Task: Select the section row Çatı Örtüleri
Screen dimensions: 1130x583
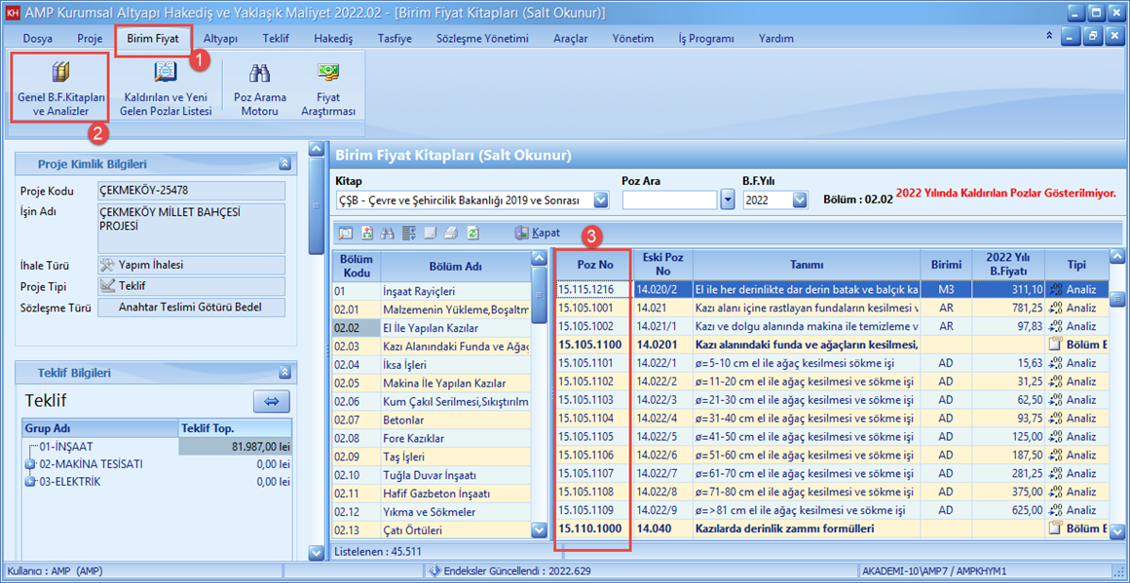Action: click(431, 530)
